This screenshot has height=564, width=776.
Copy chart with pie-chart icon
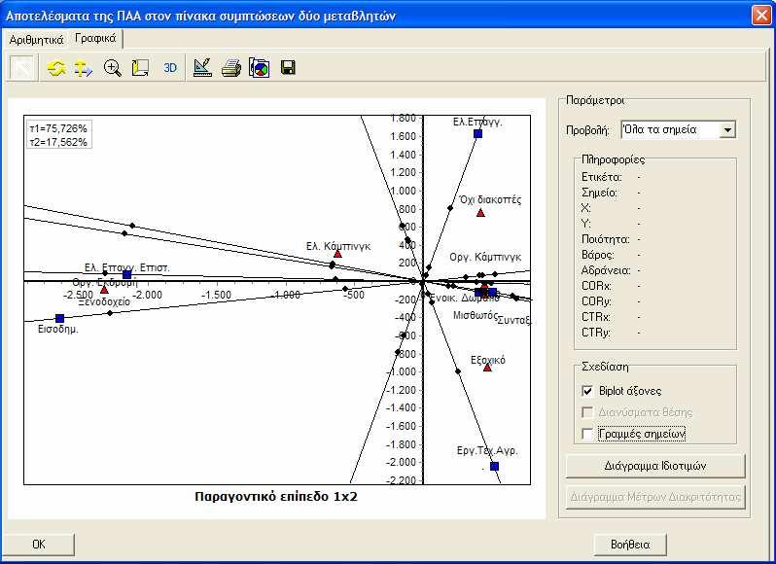coord(260,68)
